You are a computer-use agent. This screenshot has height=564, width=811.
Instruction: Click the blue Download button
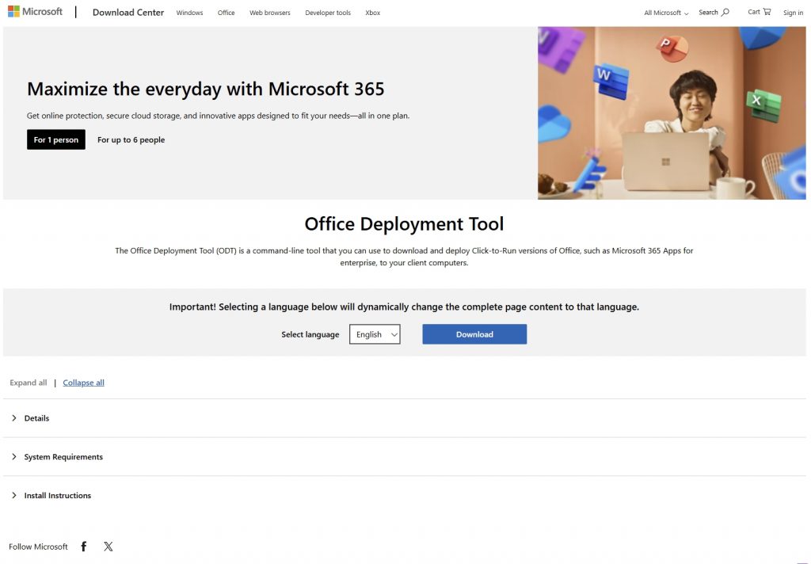coord(474,334)
